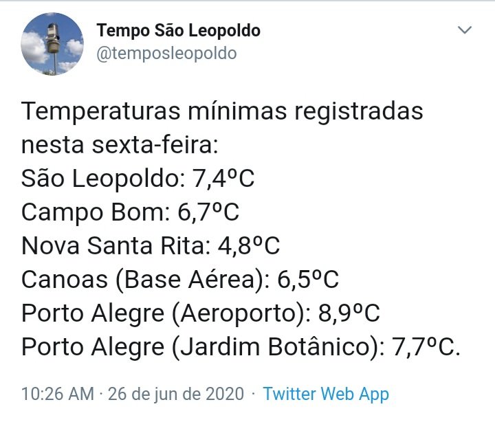Click the Canoas (Base Aérea) text
This screenshot has height=422, width=495.
click(x=142, y=280)
